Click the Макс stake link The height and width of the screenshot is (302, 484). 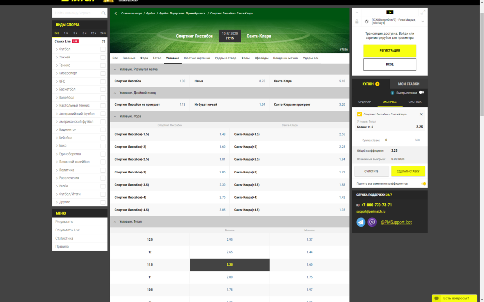(x=417, y=140)
